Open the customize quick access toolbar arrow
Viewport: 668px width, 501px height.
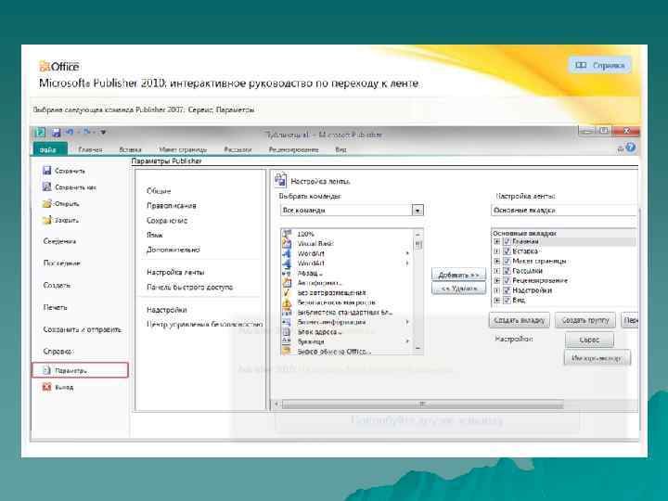point(103,133)
